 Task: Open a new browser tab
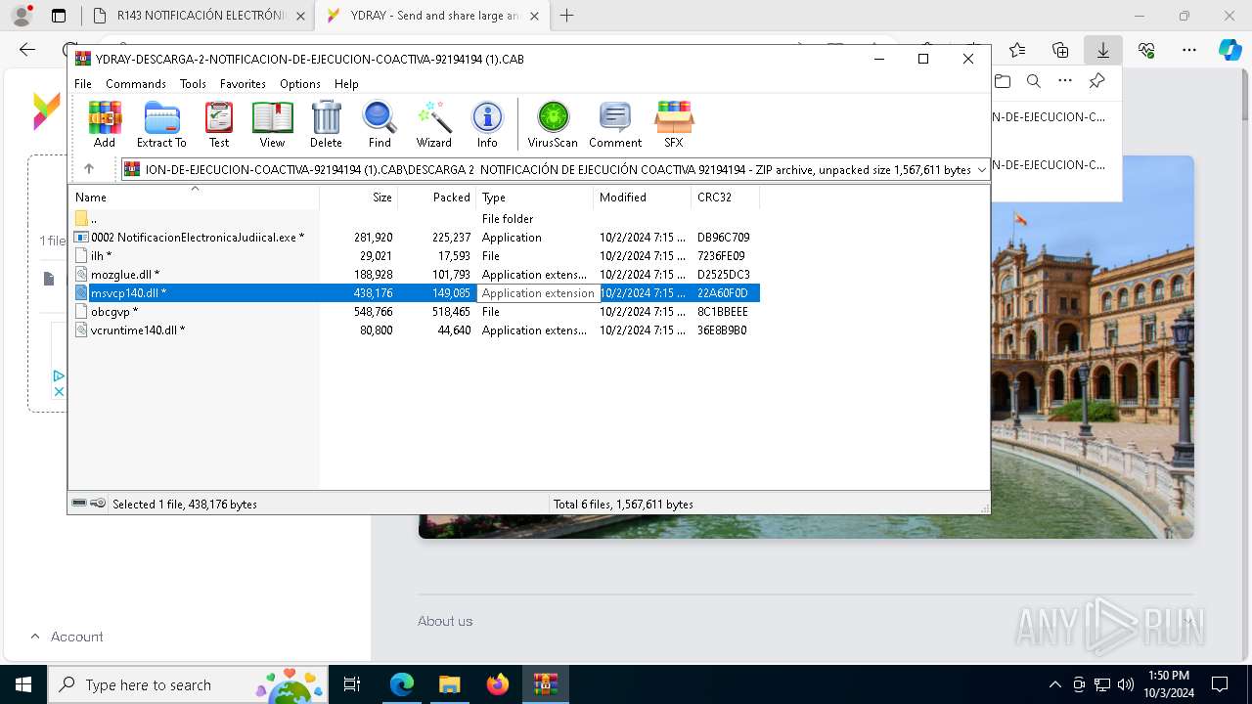(x=566, y=16)
